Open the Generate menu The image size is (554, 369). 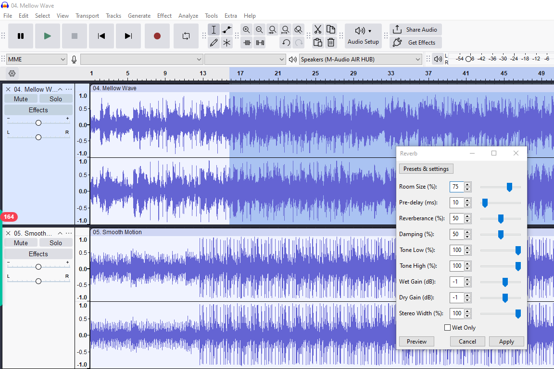(139, 16)
